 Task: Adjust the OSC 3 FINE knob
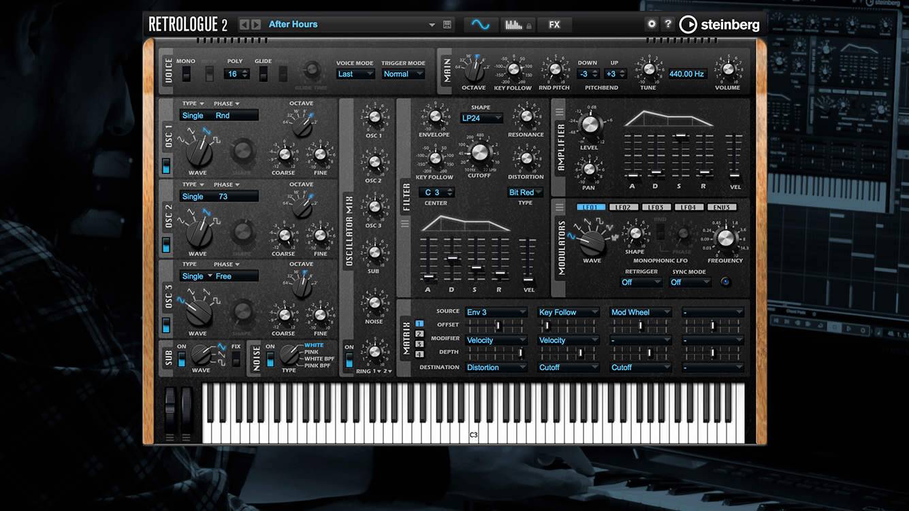click(x=320, y=315)
